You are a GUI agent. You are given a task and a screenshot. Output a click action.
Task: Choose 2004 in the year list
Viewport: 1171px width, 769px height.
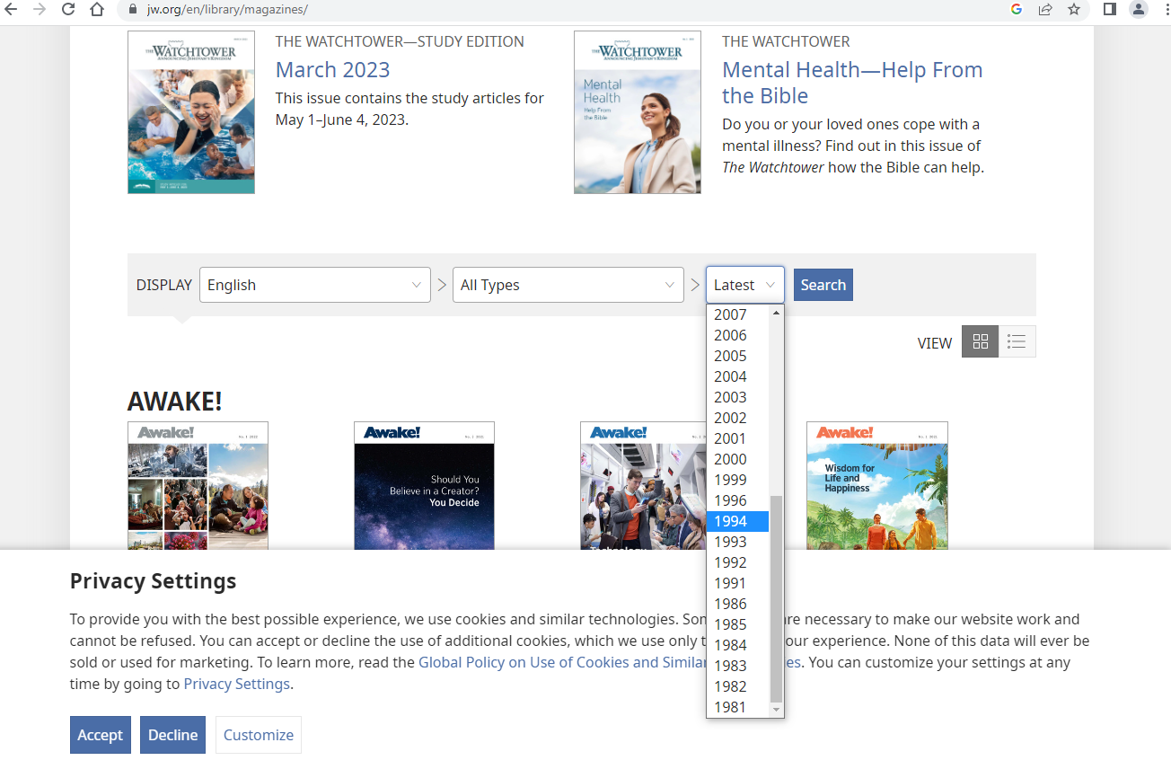pos(737,376)
